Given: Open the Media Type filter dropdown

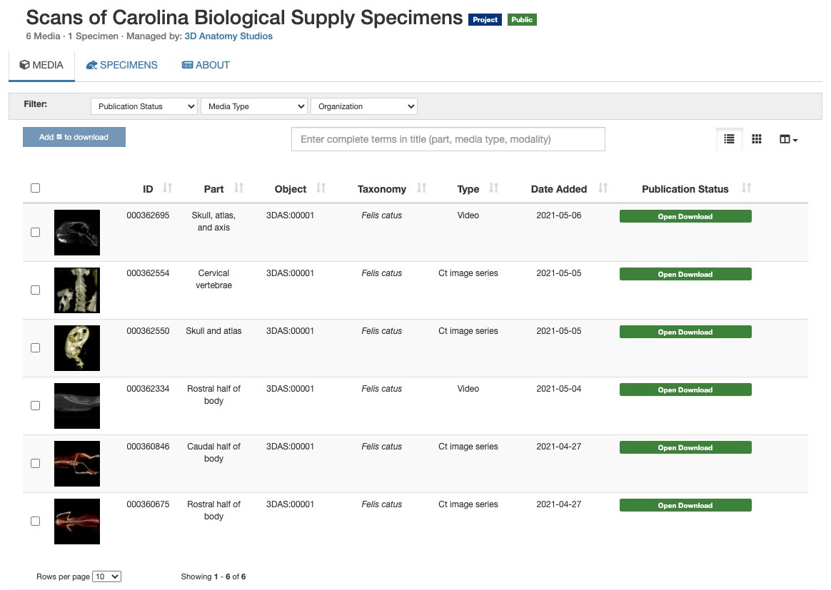Looking at the screenshot, I should tap(254, 106).
